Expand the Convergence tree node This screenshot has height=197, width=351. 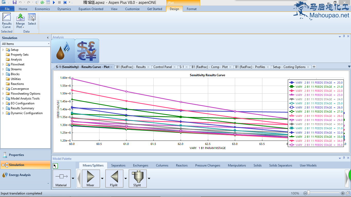3,89
